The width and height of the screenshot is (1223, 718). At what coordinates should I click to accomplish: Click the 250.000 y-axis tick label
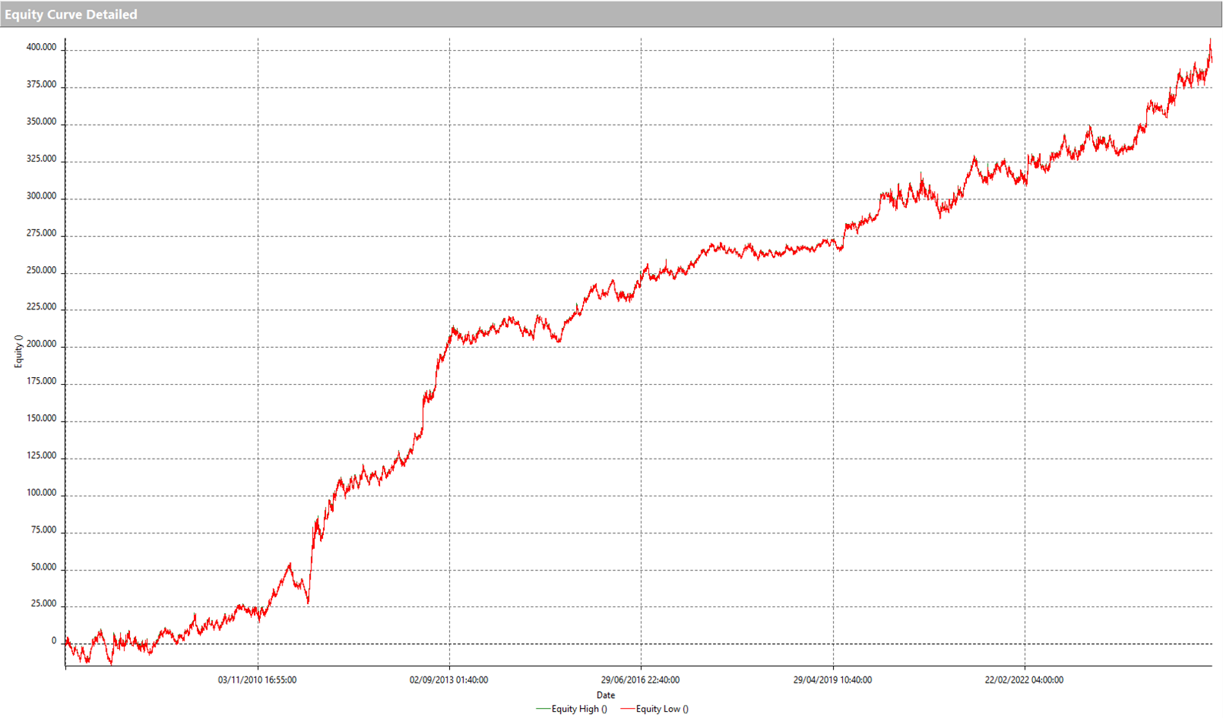click(x=41, y=270)
